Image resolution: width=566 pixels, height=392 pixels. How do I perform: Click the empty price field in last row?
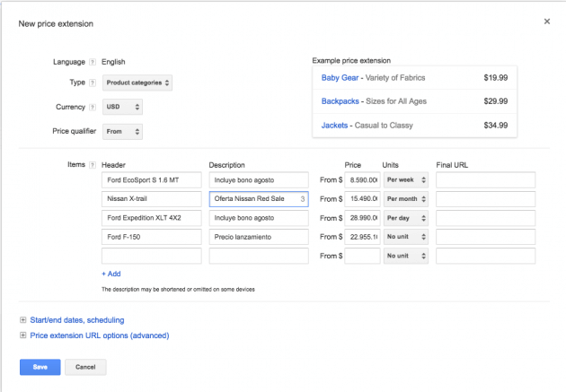(x=362, y=256)
